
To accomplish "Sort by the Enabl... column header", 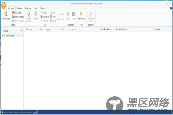I will (x=42, y=29).
